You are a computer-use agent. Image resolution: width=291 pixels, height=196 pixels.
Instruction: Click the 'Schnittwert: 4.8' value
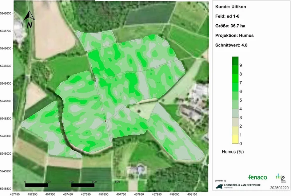click(231, 45)
